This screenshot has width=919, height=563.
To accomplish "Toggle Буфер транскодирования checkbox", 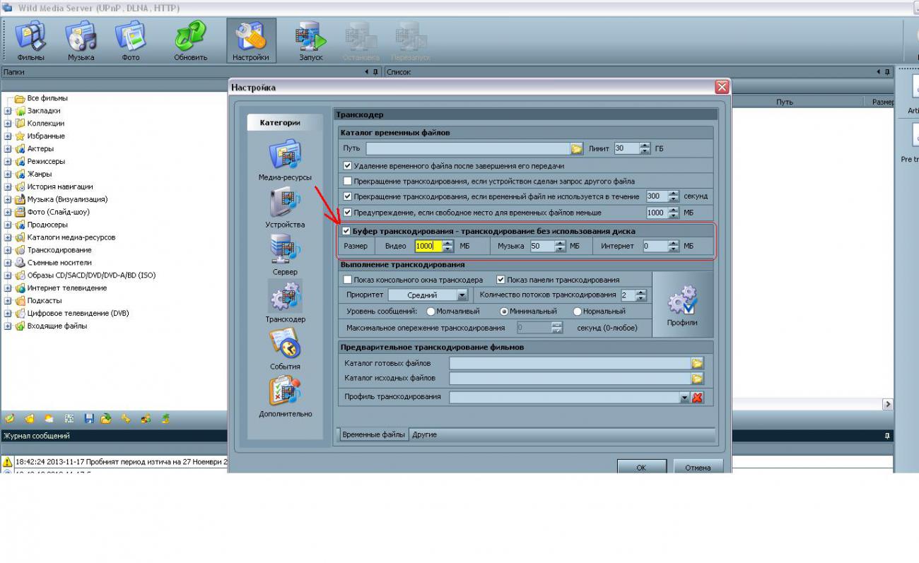I will [x=346, y=231].
